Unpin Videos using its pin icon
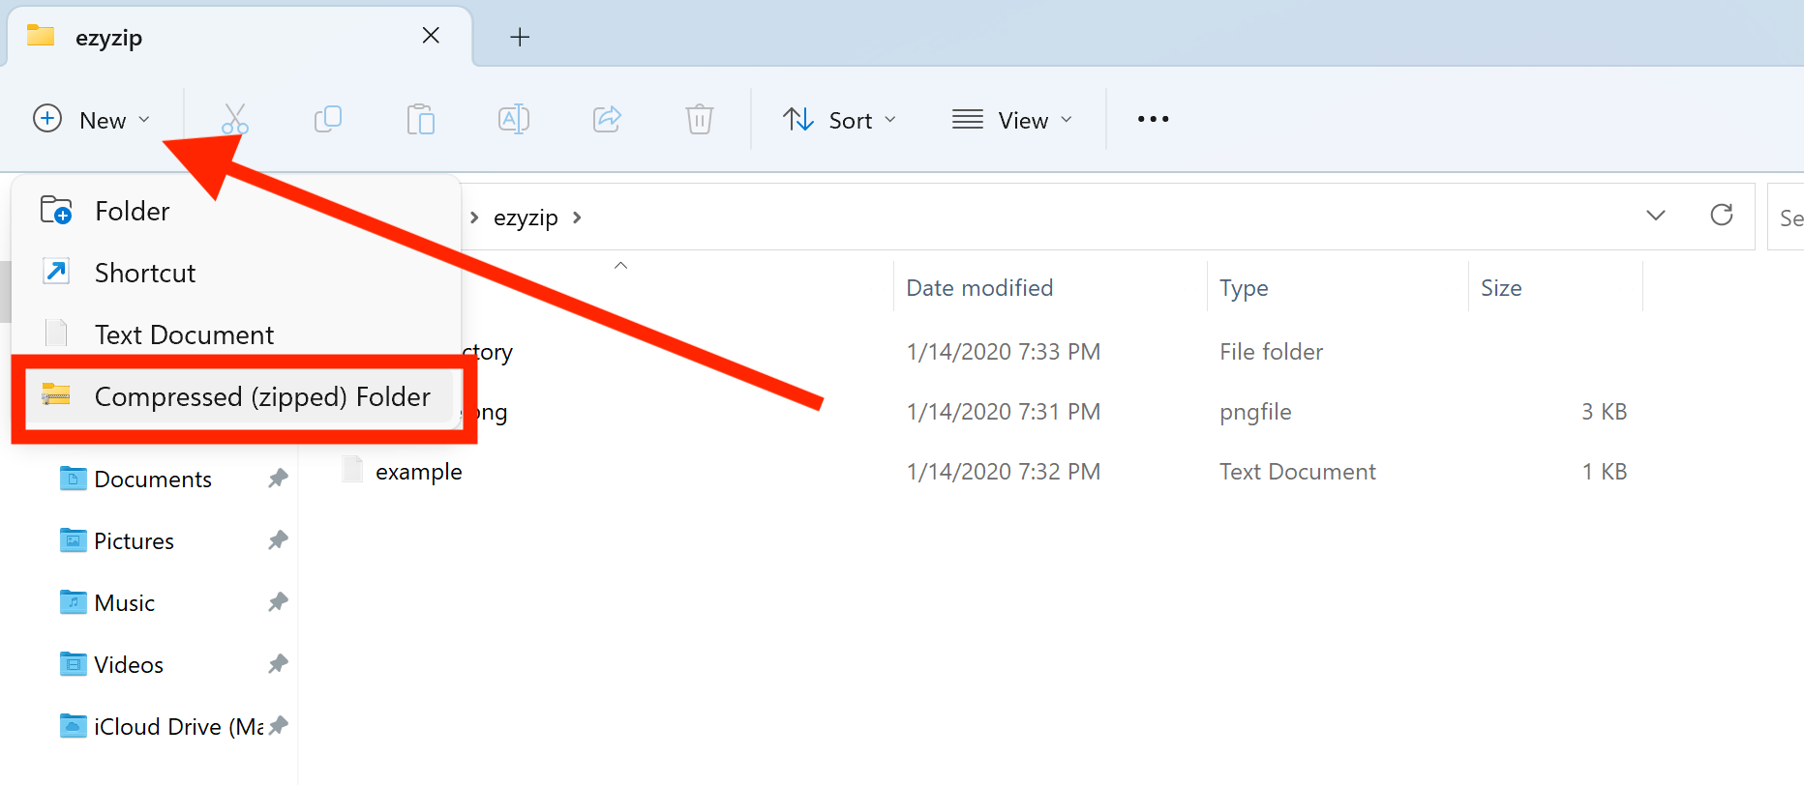This screenshot has height=785, width=1804. (278, 663)
